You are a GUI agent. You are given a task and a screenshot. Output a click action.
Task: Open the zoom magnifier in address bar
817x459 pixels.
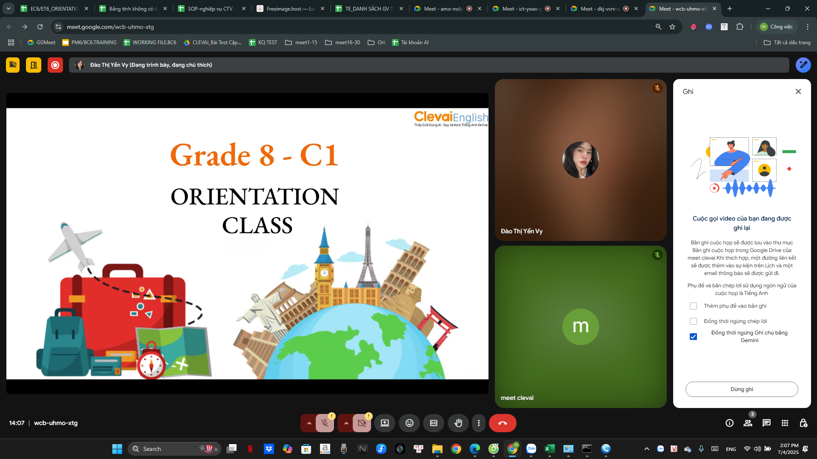point(658,27)
